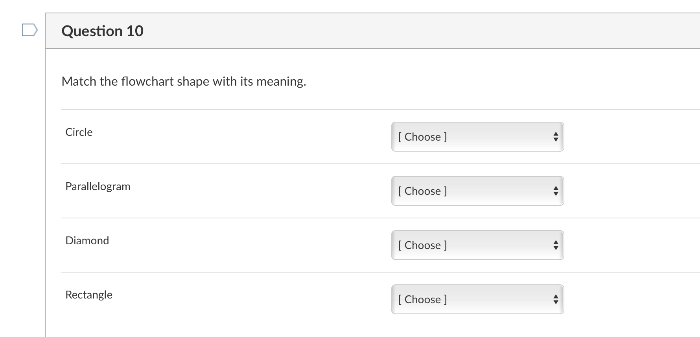This screenshot has width=700, height=337.
Task: Click the arrow icon on Parallelogram's dropdown
Action: click(555, 191)
